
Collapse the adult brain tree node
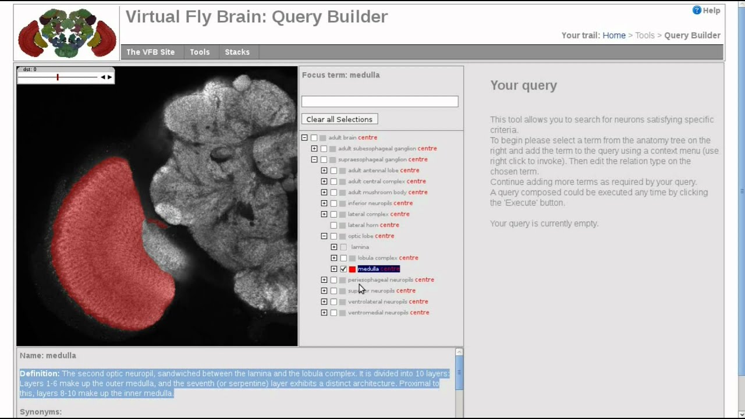pos(304,138)
